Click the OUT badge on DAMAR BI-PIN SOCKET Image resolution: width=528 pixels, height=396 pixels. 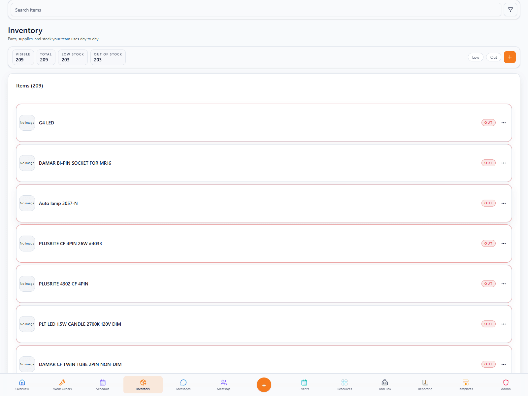coord(488,163)
